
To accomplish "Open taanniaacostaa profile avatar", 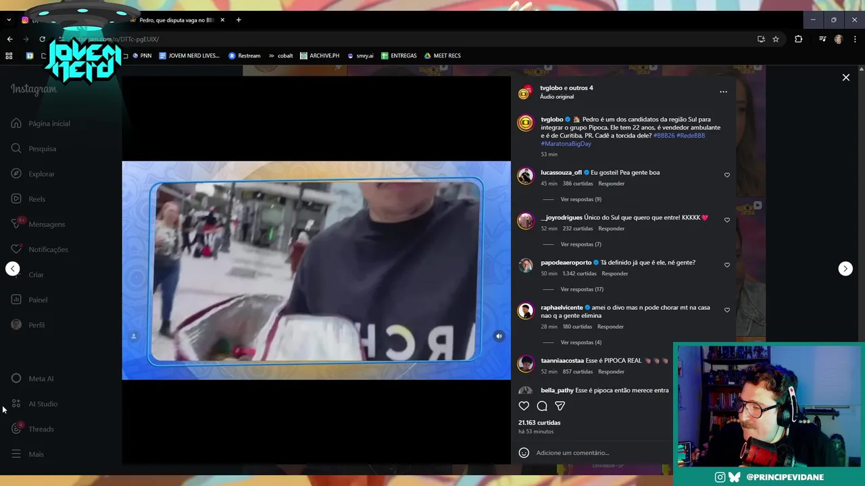I will pyautogui.click(x=526, y=364).
